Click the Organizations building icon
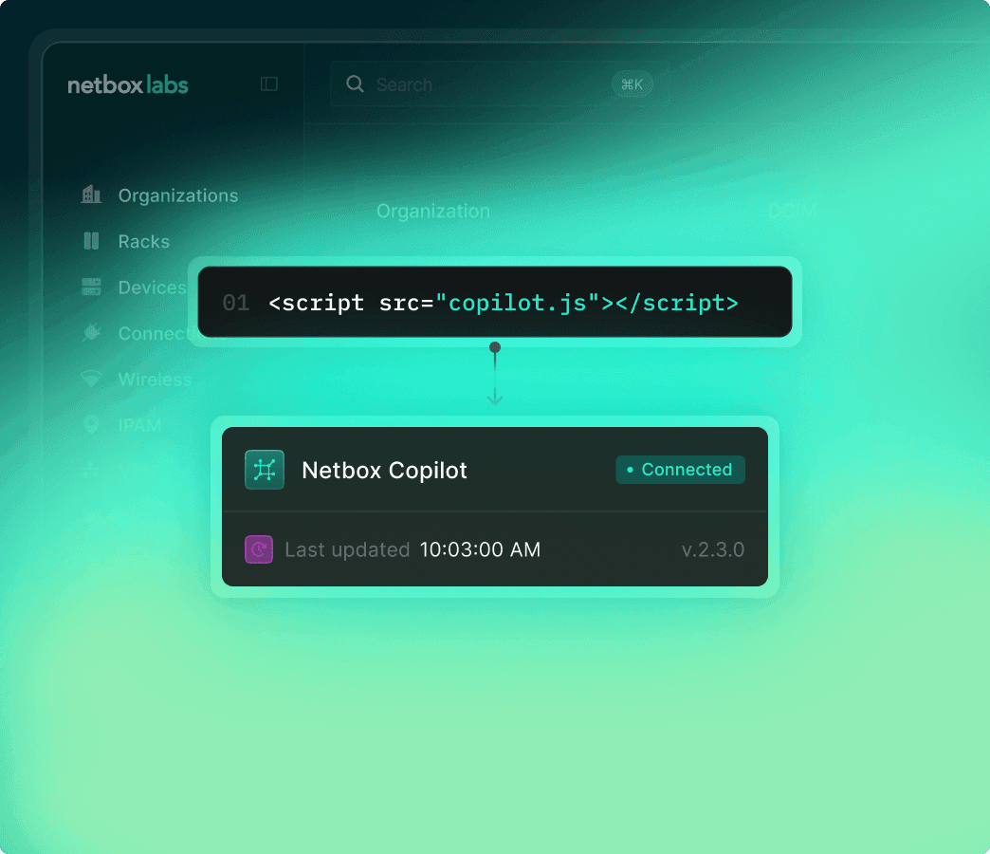 point(91,195)
